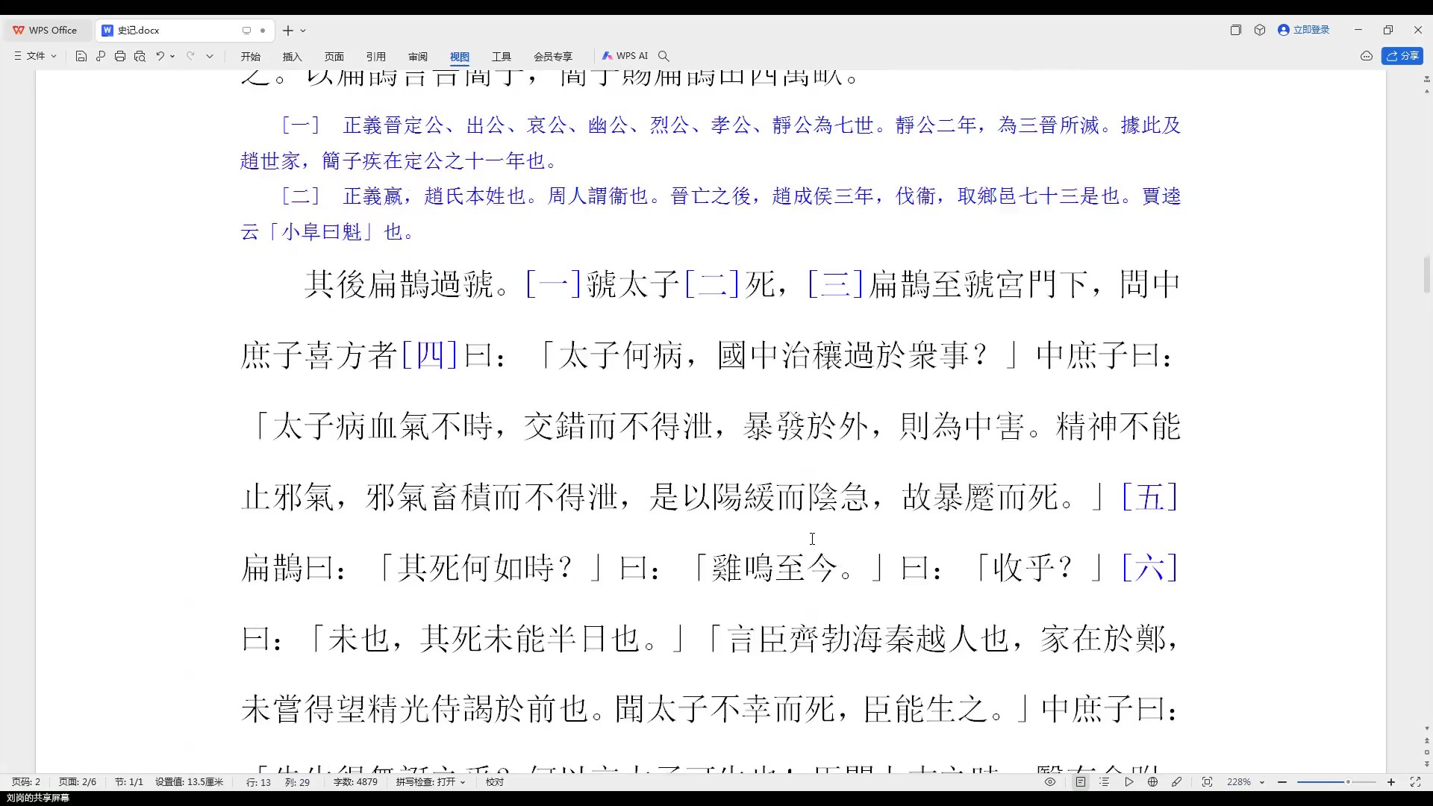1433x806 pixels.
Task: Expand quick access toolbar customization arrow
Action: [210, 56]
